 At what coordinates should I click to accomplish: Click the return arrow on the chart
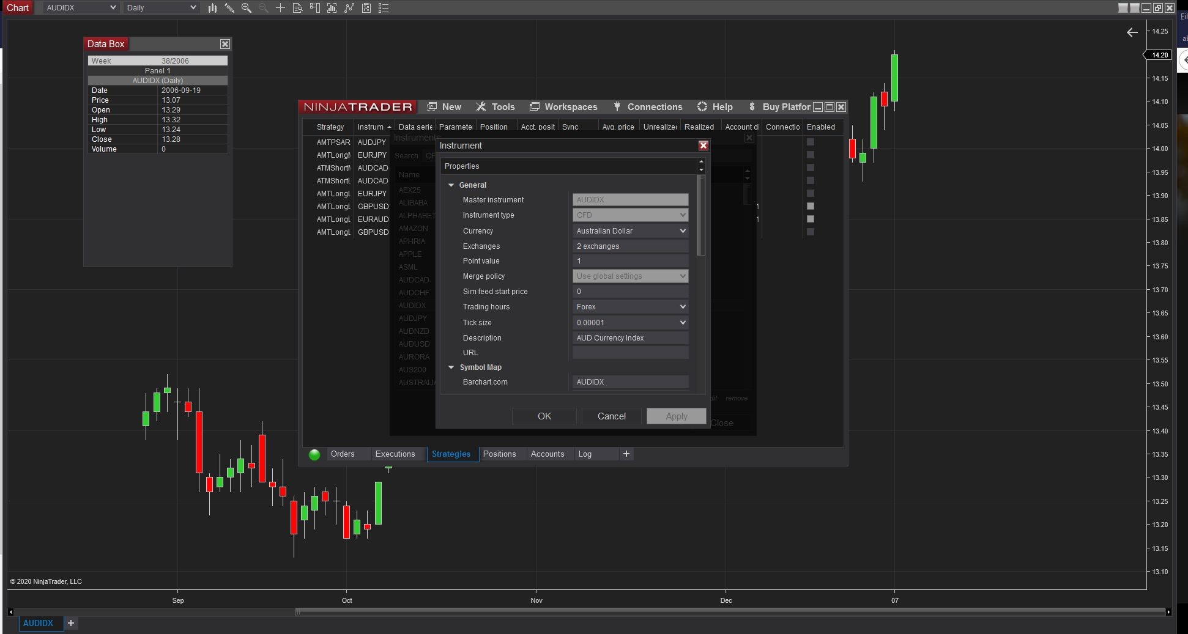click(x=1132, y=32)
